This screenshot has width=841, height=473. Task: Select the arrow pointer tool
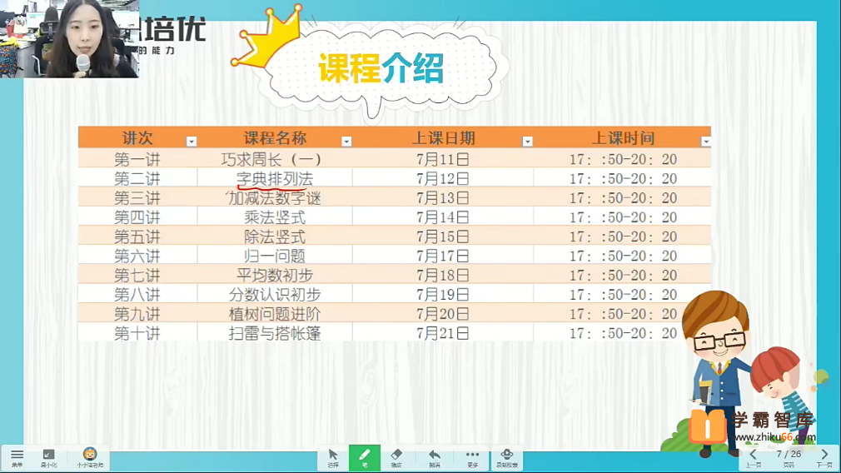(x=333, y=458)
